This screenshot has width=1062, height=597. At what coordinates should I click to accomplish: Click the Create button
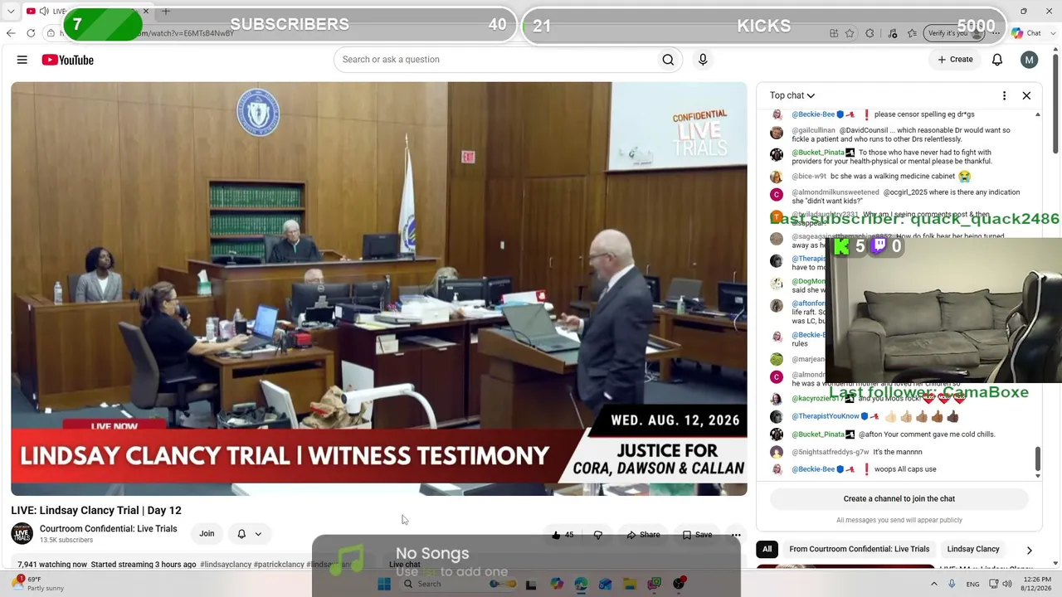(955, 60)
